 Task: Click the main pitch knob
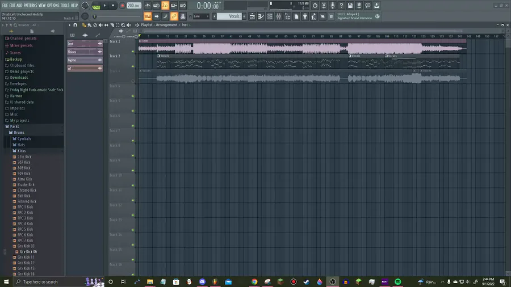click(x=85, y=16)
